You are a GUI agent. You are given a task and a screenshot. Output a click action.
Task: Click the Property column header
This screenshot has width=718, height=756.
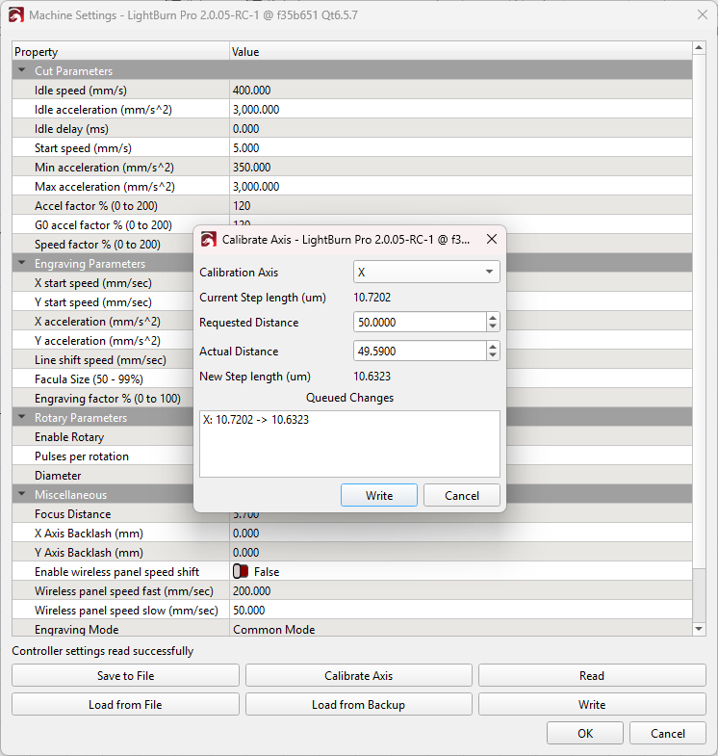coord(120,51)
